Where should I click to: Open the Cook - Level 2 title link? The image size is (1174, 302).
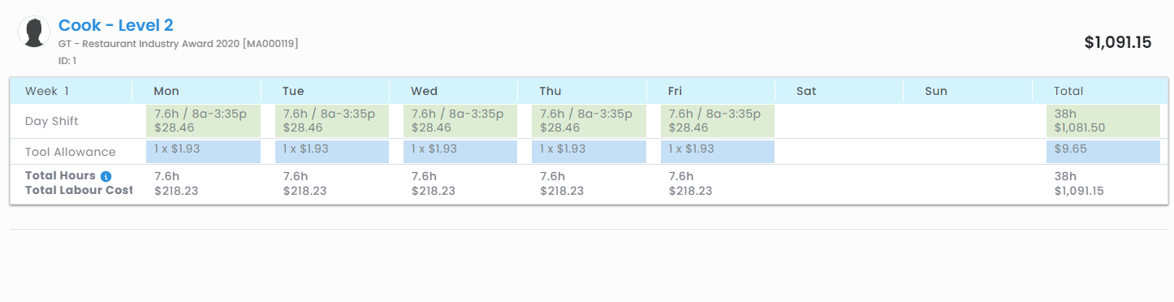[x=116, y=25]
